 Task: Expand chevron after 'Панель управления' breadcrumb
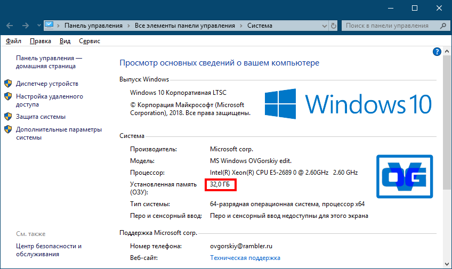click(128, 26)
